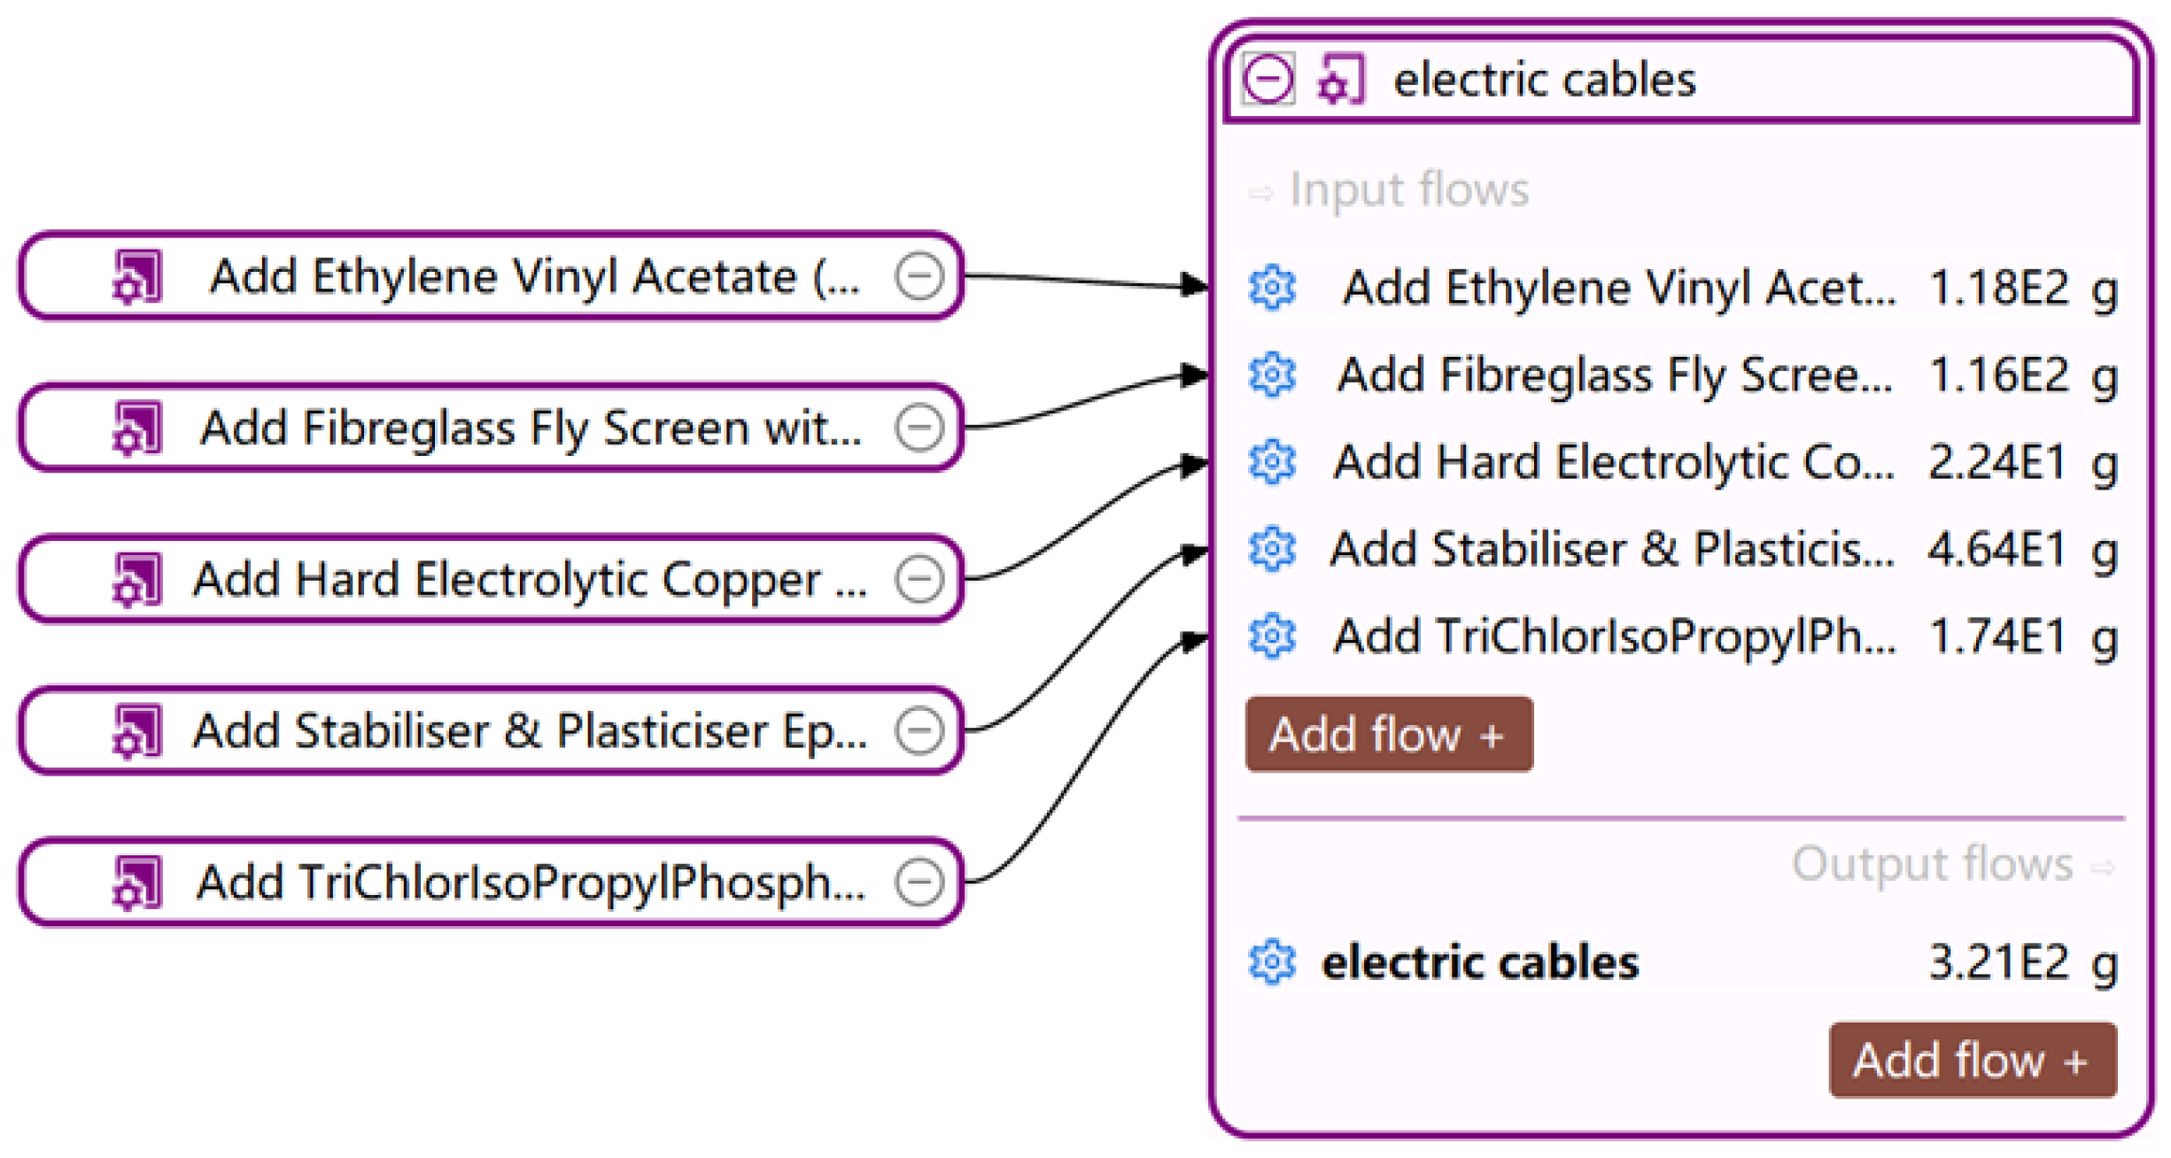2171x1158 pixels.
Task: Click the gear icon beside electric cables output flow
Action: (x=1271, y=961)
